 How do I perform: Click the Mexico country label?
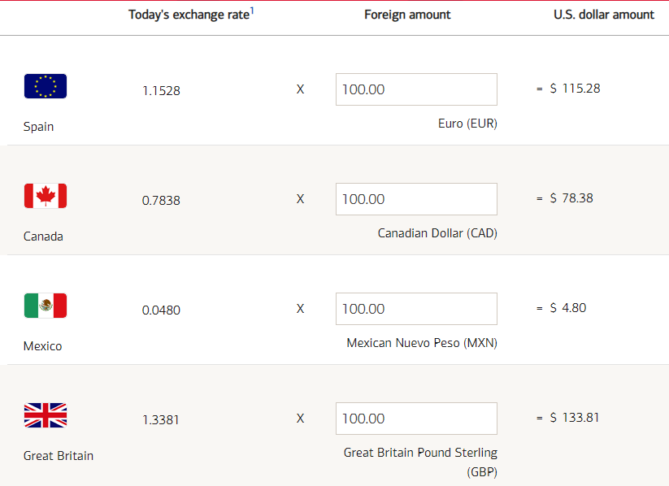pyautogui.click(x=42, y=346)
